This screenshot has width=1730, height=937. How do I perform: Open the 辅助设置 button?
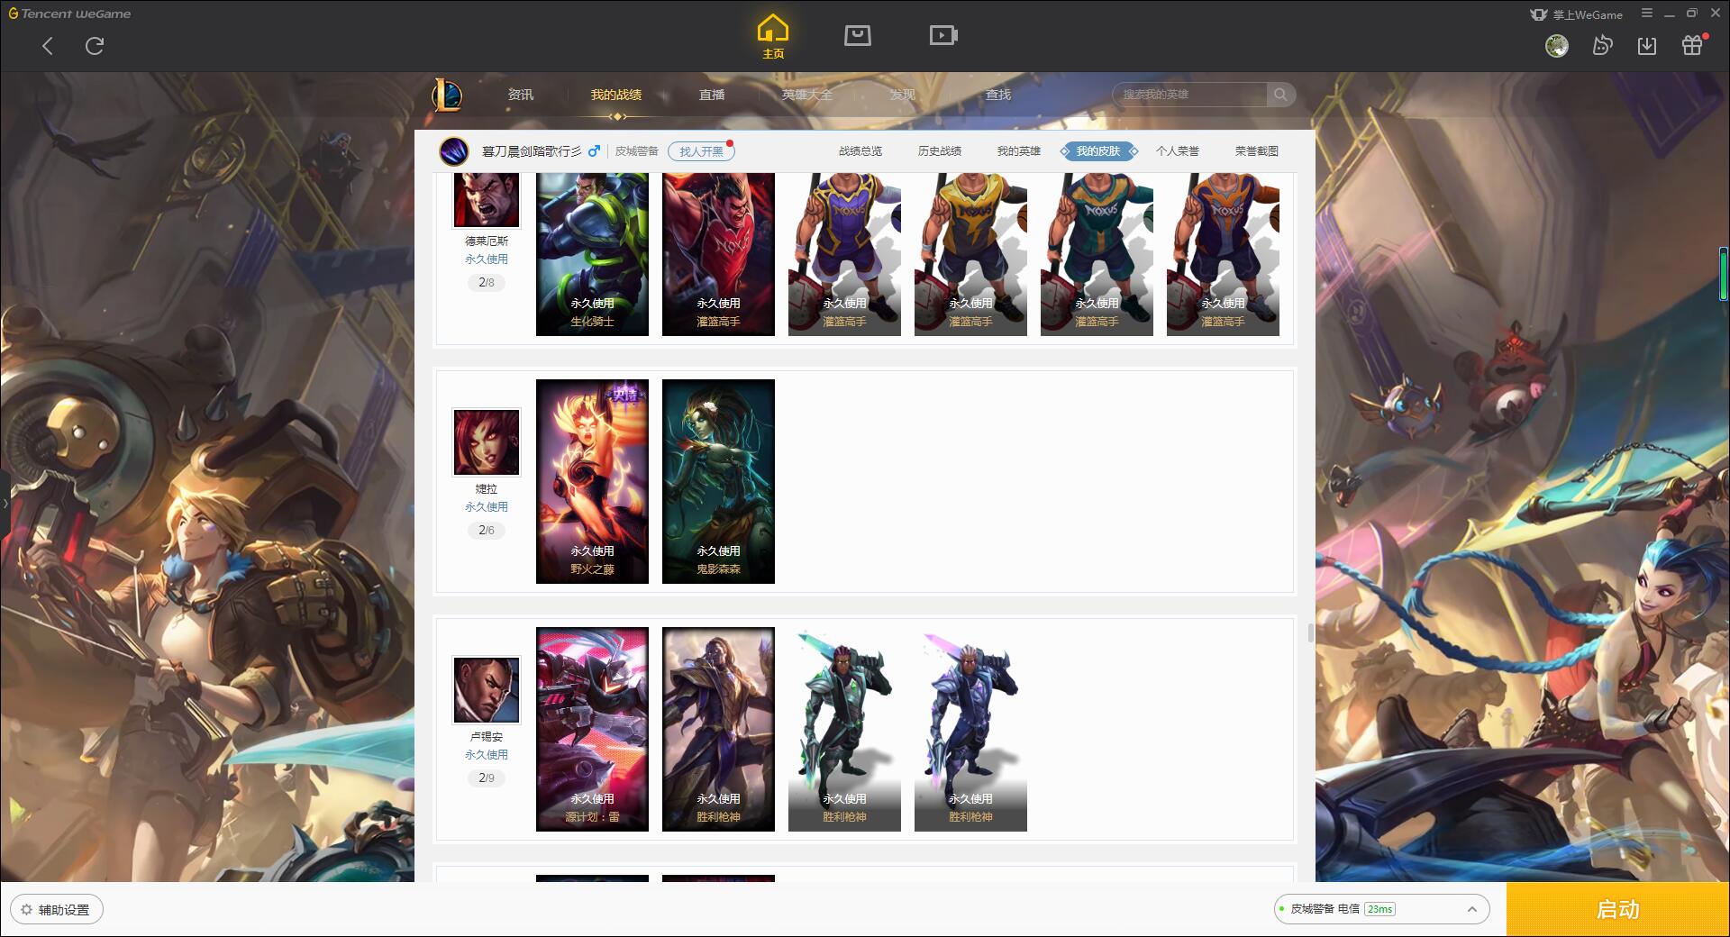(56, 910)
